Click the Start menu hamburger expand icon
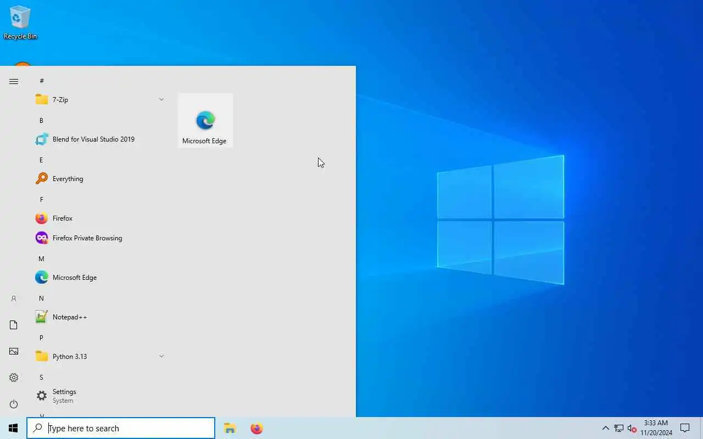Viewport: 703px width, 439px height. point(14,81)
